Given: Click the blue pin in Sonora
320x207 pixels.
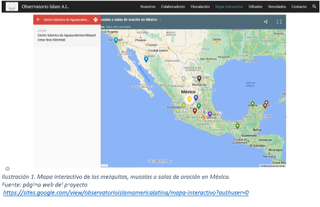Looking at the screenshot, I should coord(146,59).
